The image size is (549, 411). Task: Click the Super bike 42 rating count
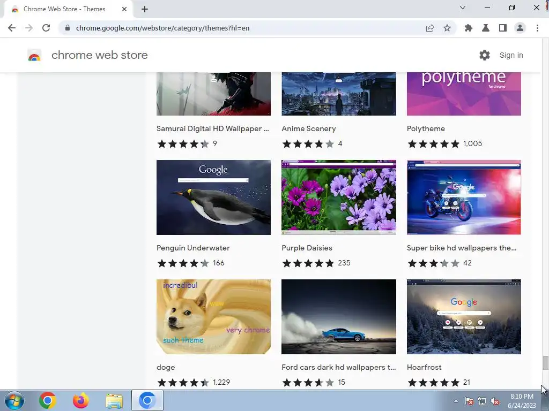pos(468,263)
